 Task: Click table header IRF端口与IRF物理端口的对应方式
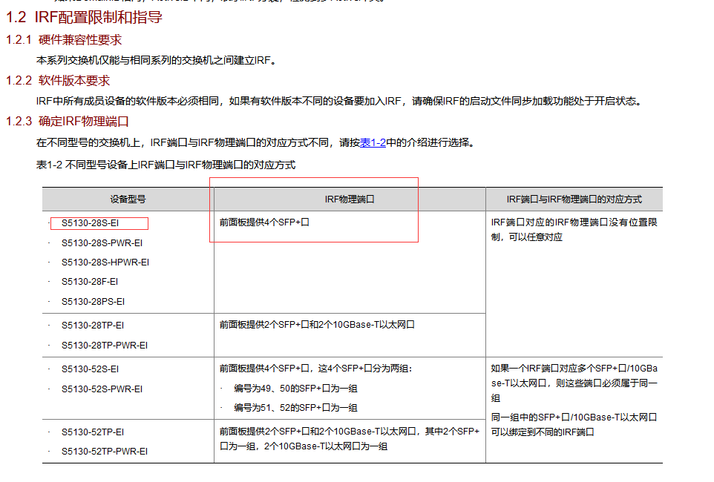click(x=574, y=199)
